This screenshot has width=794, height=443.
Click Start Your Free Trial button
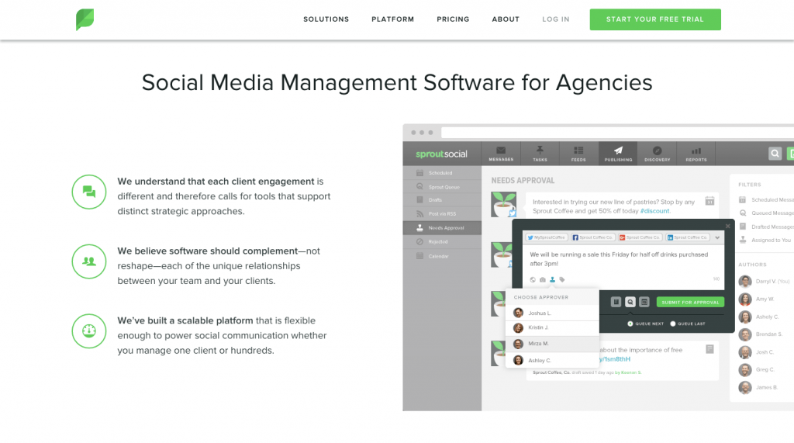654,19
